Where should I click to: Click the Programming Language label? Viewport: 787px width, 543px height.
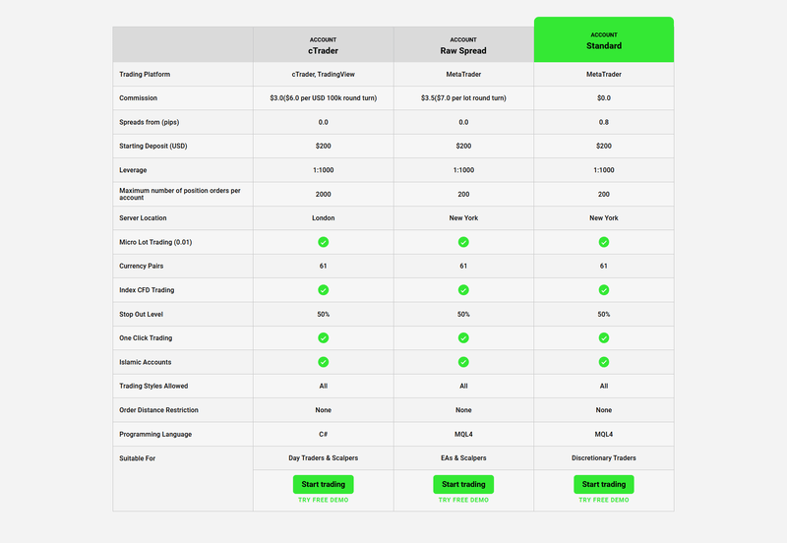155,434
